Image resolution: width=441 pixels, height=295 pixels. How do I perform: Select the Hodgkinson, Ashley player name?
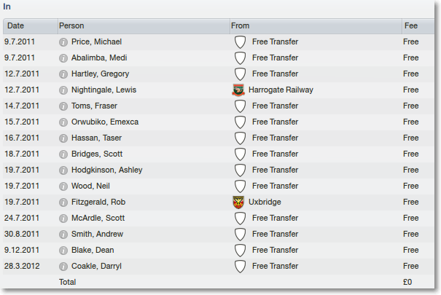[x=107, y=170]
